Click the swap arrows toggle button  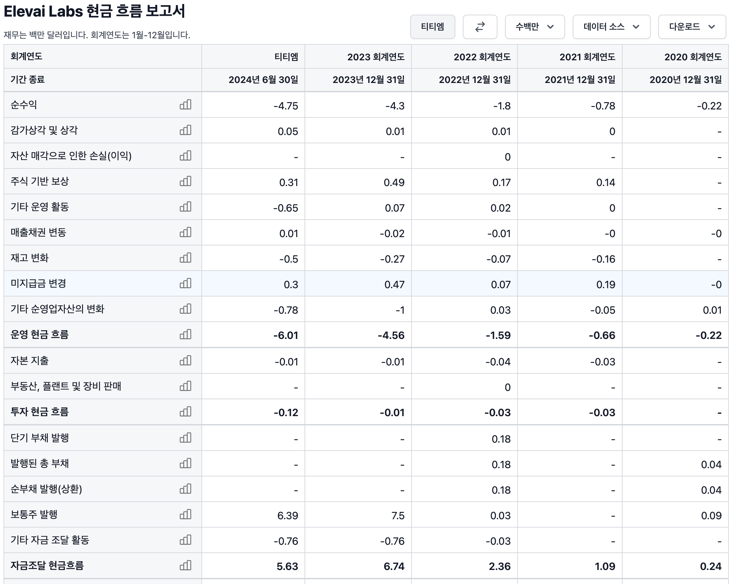[x=480, y=27]
